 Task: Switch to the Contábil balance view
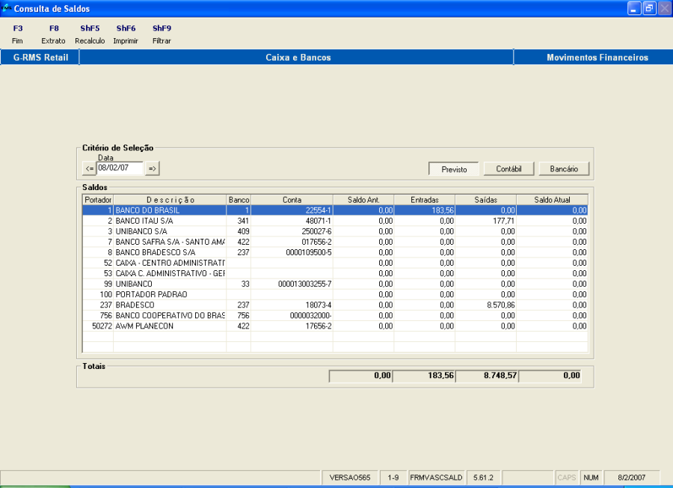click(508, 168)
